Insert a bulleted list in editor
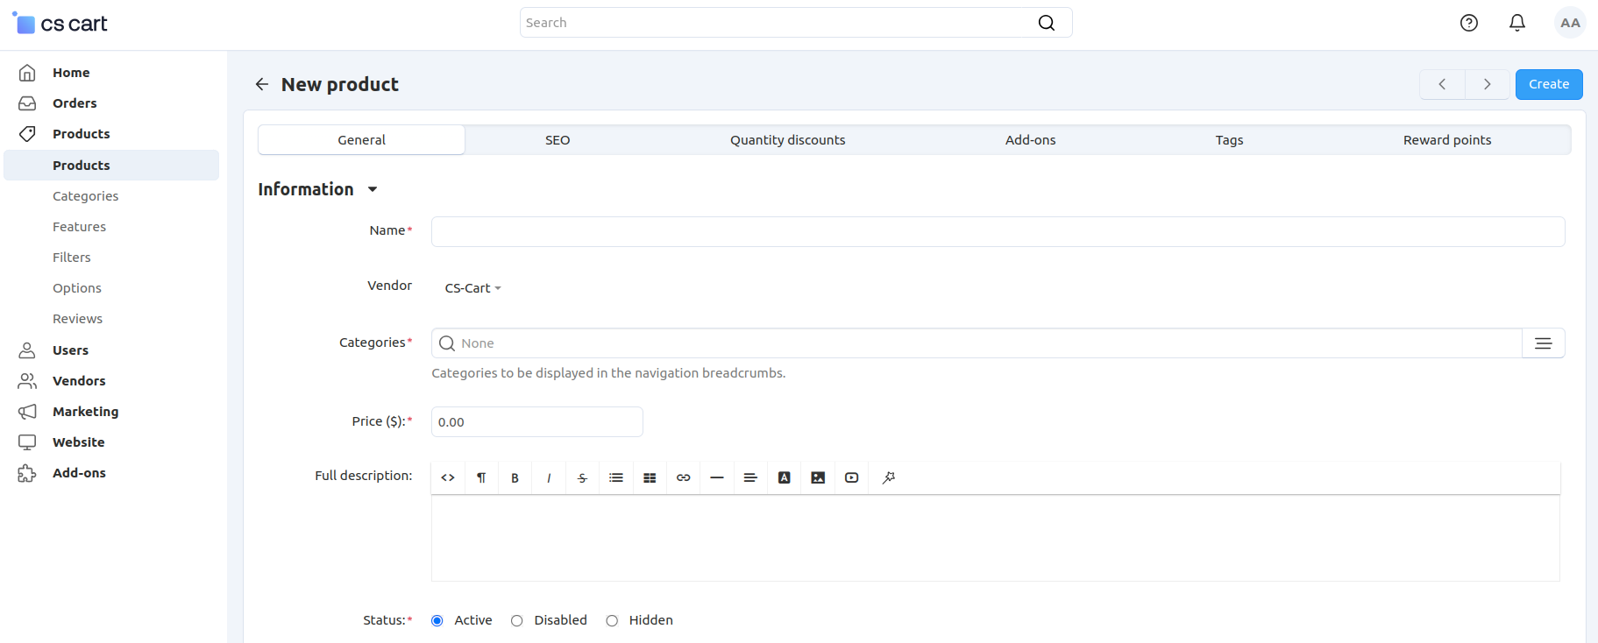This screenshot has width=1598, height=643. (x=616, y=477)
